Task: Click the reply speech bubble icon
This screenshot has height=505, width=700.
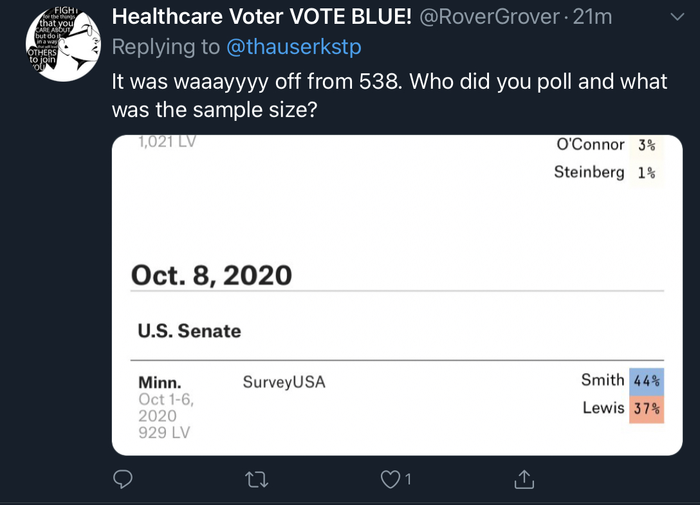Action: click(123, 479)
